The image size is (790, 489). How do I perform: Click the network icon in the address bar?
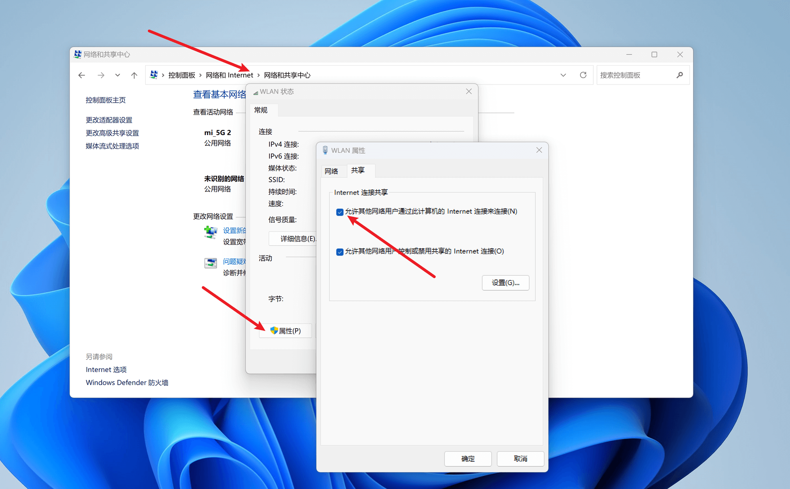coord(154,75)
